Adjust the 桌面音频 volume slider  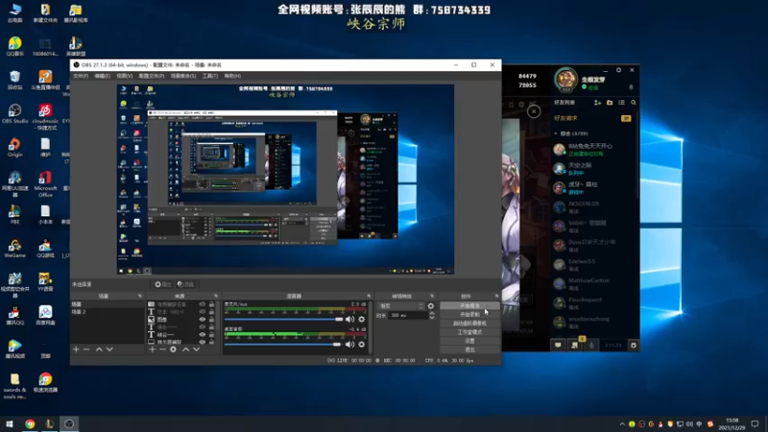(x=282, y=345)
